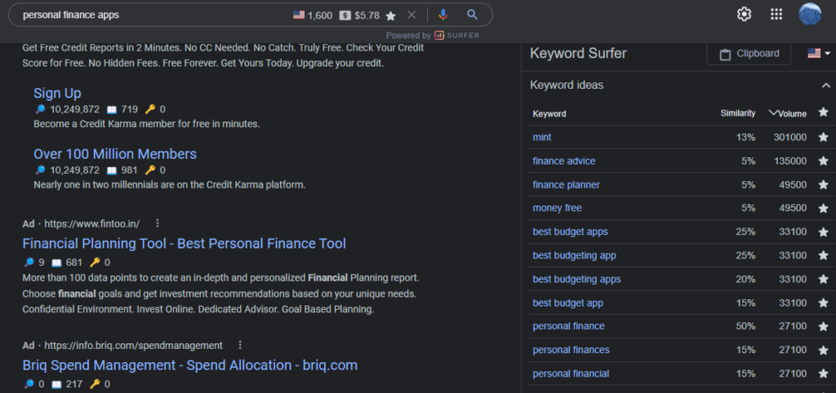This screenshot has width=836, height=393.
Task: Open the 'personal finances' keyword link
Action: [571, 351]
